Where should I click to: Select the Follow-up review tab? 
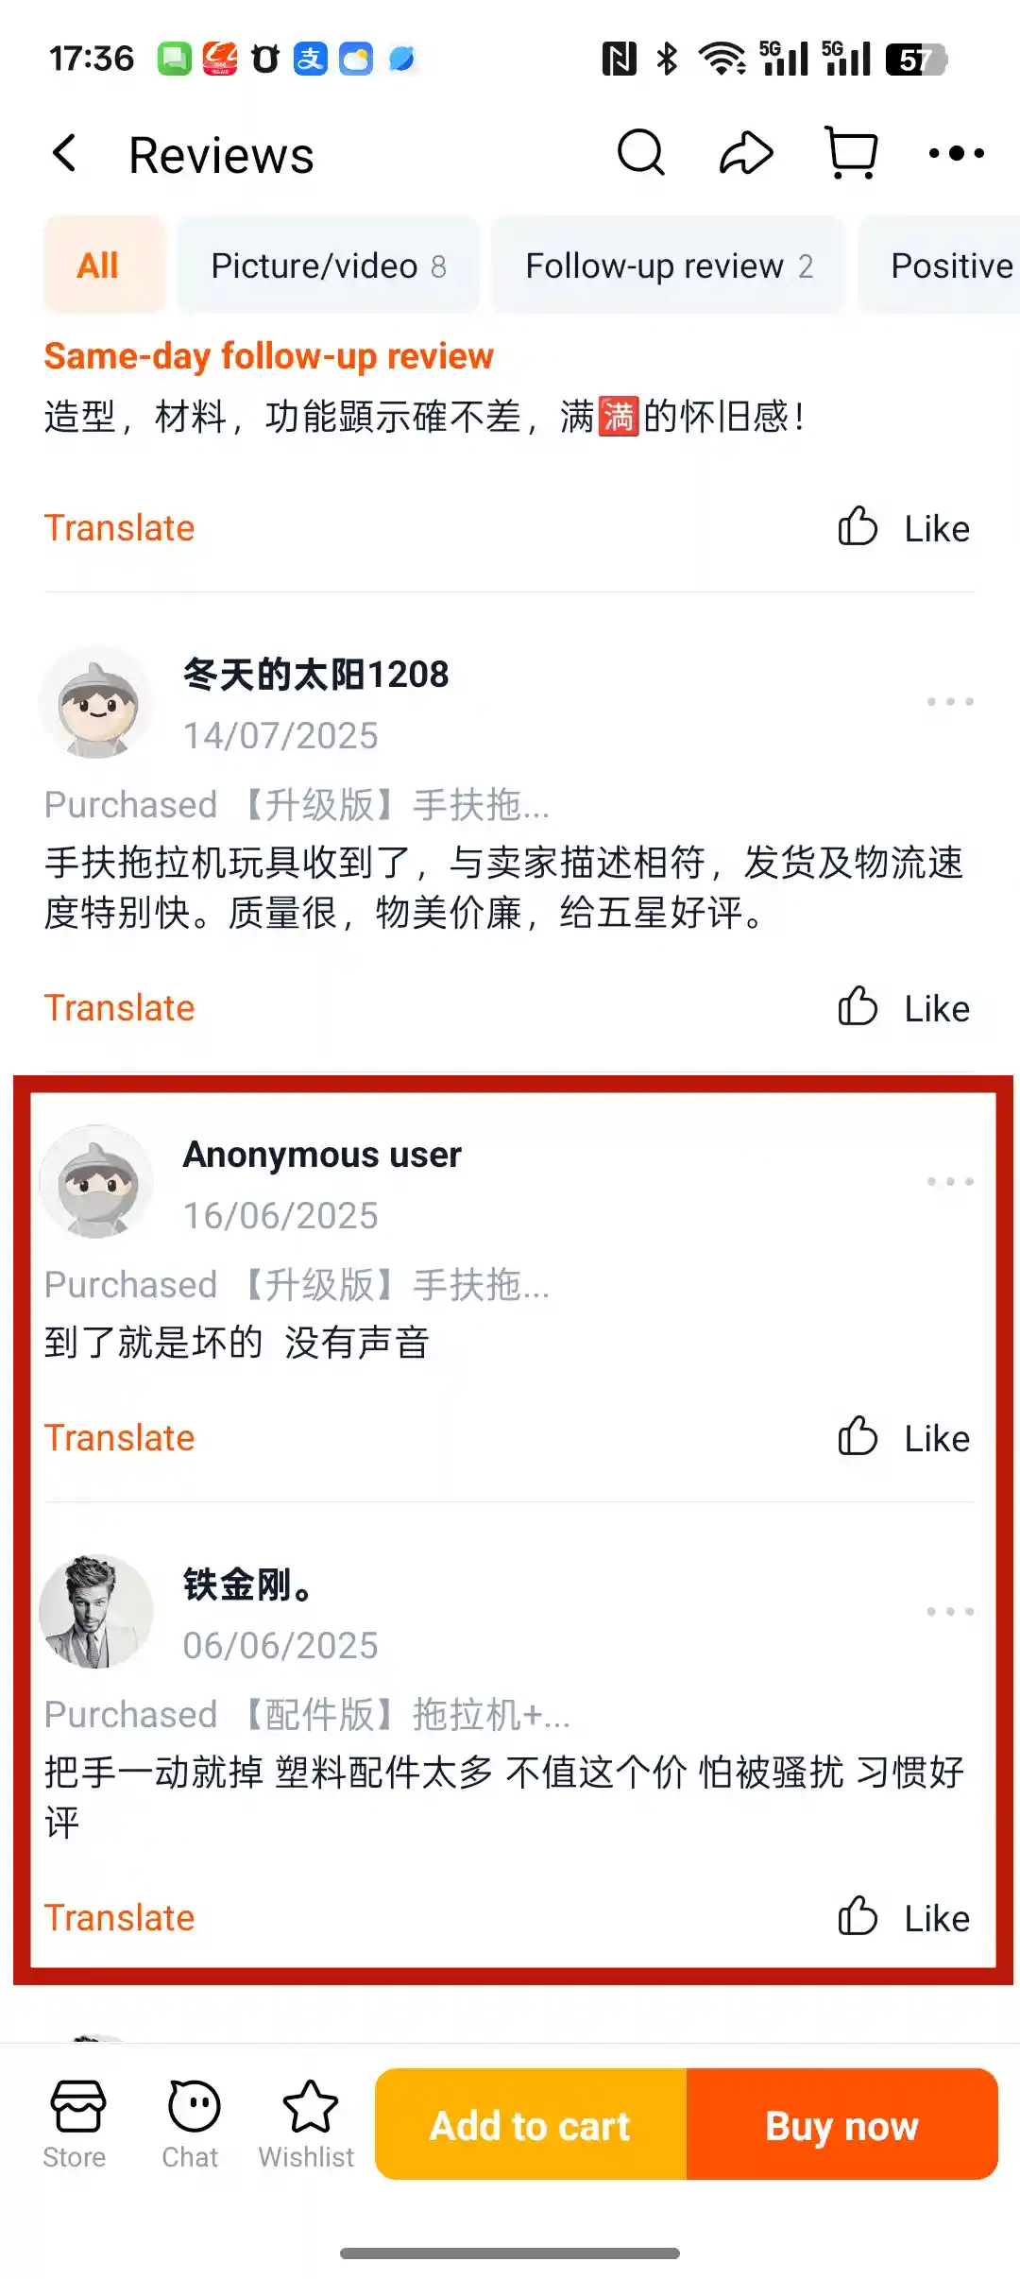click(668, 266)
